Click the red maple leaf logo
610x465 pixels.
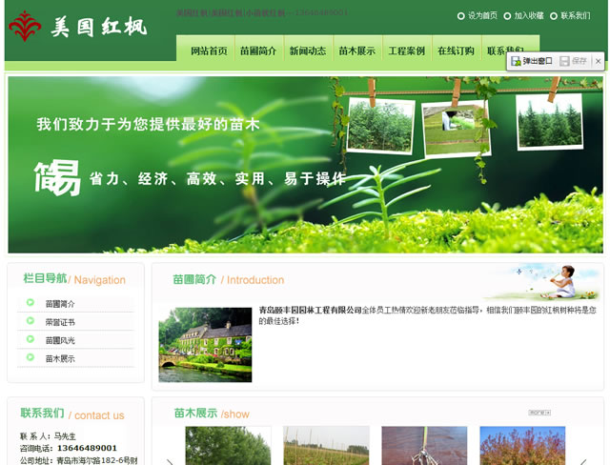(24, 27)
